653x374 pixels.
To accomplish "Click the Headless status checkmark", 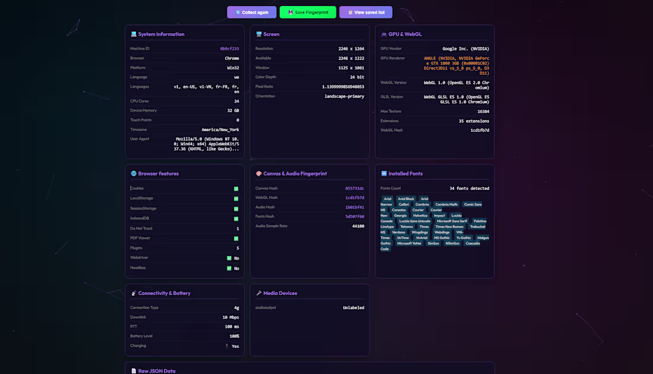I will 229,268.
